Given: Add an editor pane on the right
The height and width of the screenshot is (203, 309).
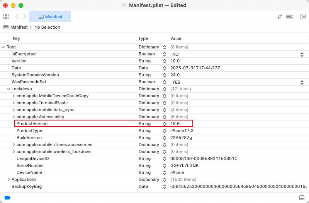Looking at the screenshot, I should point(303,17).
